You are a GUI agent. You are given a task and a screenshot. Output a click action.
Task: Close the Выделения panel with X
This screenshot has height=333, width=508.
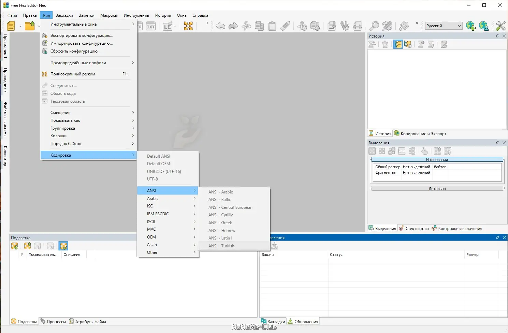point(504,143)
